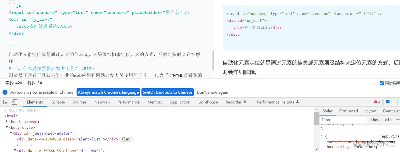Click DevTools is now available in Chinese text
Screen dimensions: 400x152
[42, 92]
